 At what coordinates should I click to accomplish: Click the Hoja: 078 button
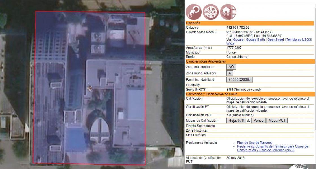click(x=236, y=121)
